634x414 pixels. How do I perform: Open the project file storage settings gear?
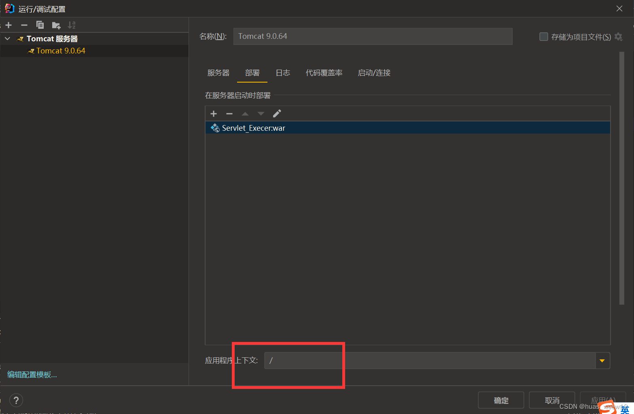pyautogui.click(x=618, y=37)
